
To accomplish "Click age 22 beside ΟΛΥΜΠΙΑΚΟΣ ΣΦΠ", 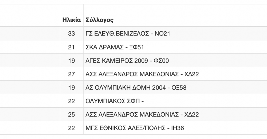I will [x=72, y=101].
